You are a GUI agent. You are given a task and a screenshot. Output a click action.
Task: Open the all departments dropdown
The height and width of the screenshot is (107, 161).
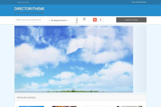[63, 20]
